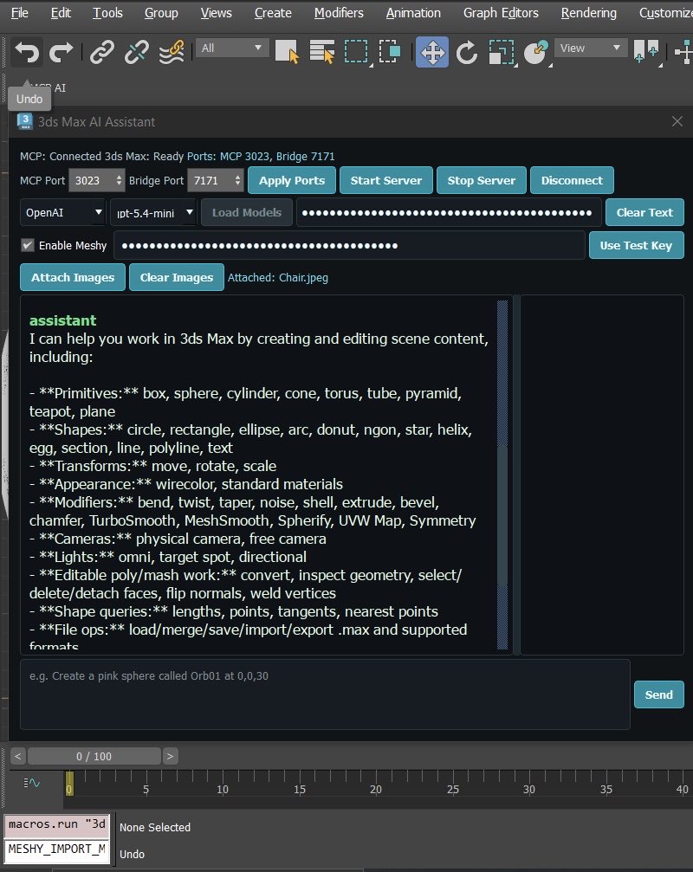
Task: Choose Rectangular Selection Region icon
Action: [356, 52]
